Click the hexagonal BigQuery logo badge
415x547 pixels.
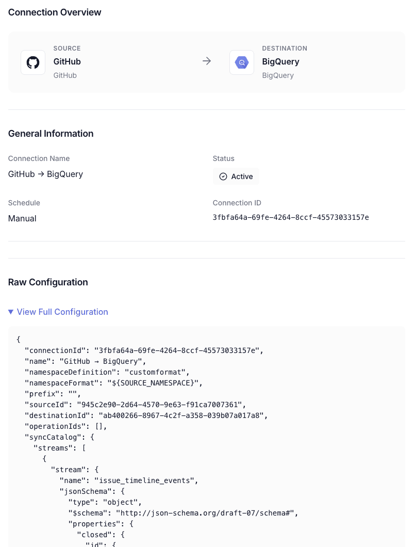242,62
